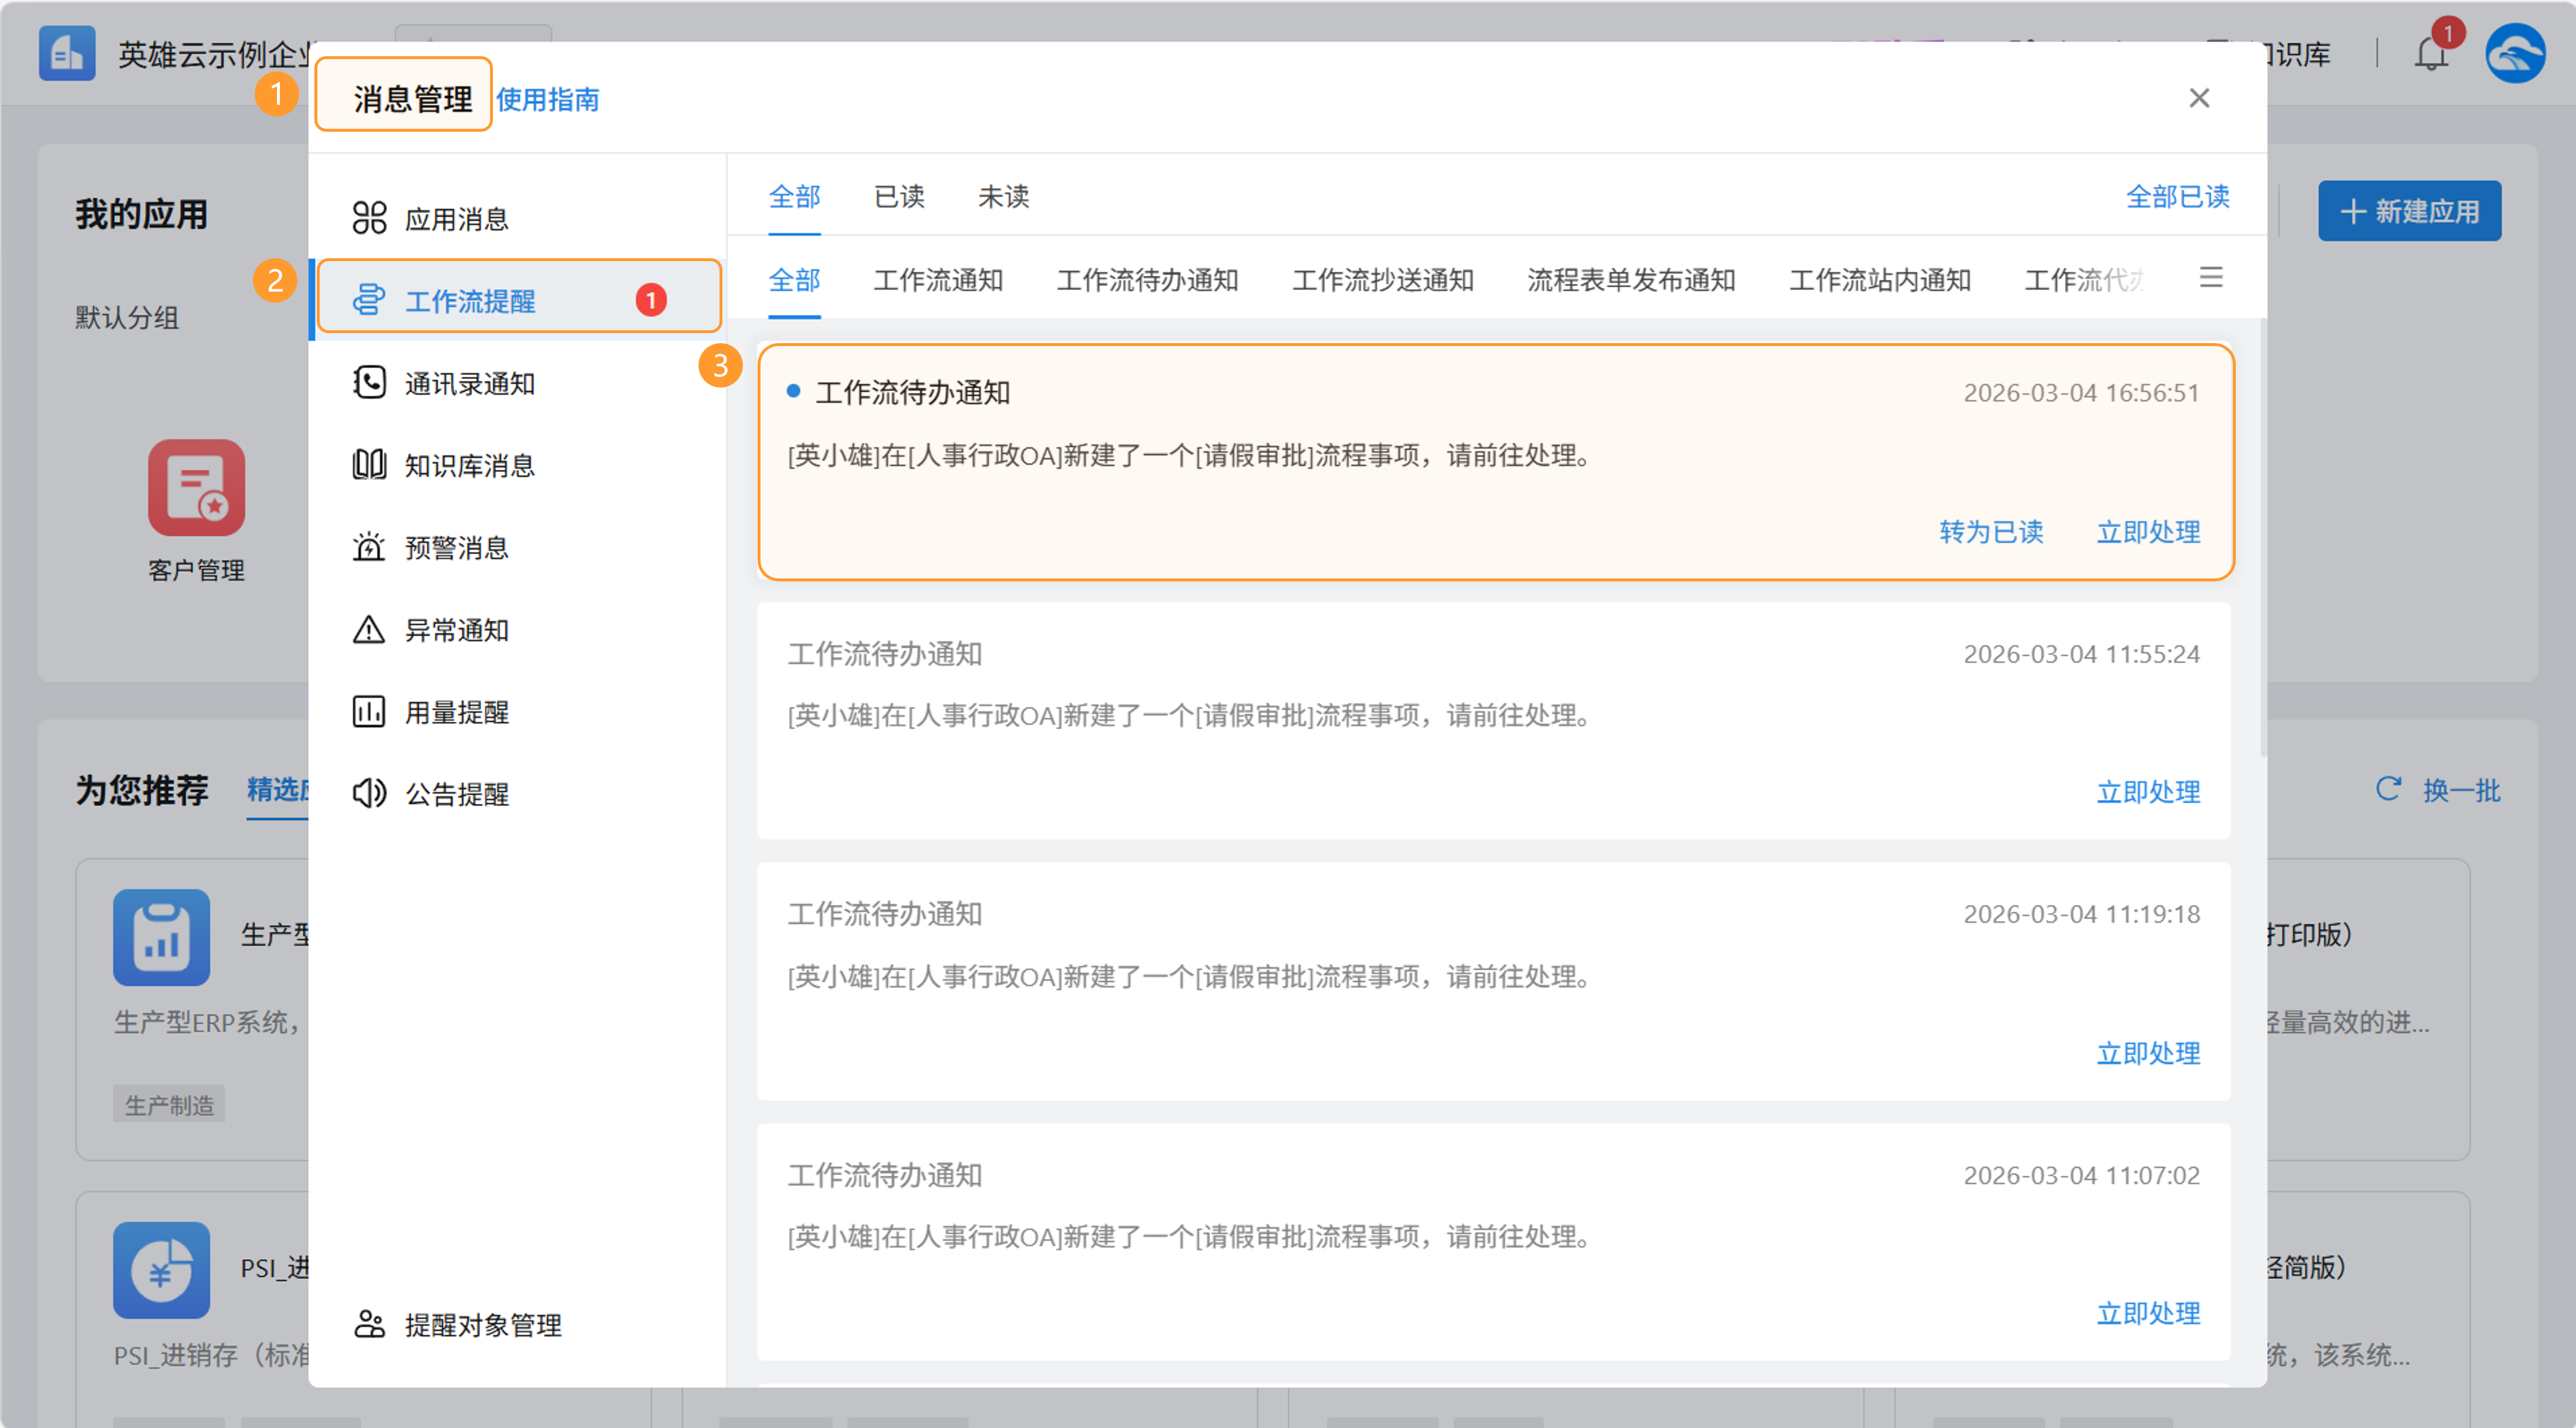This screenshot has height=1428, width=2576.
Task: Open the notification bell icon
Action: [x=2431, y=54]
